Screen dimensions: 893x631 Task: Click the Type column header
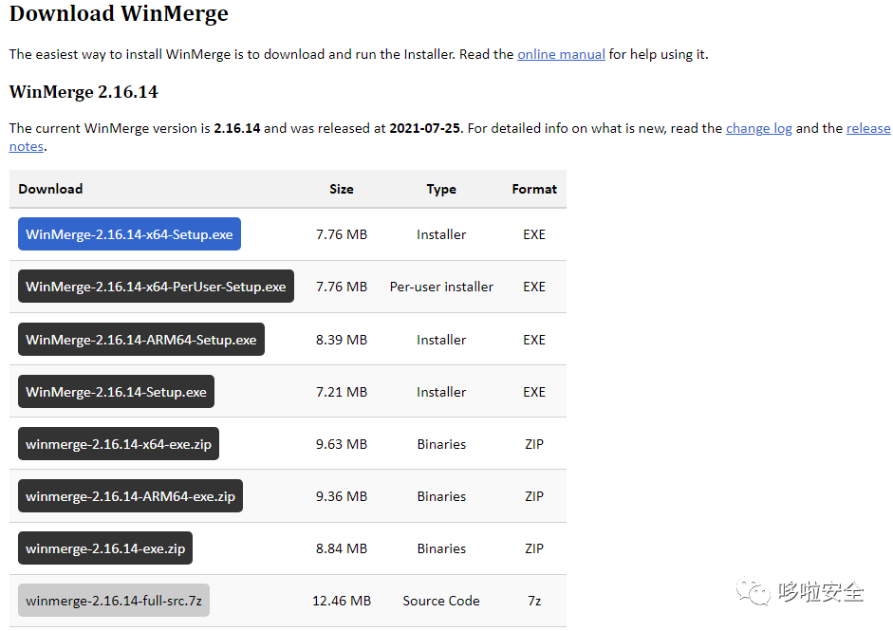click(x=441, y=189)
